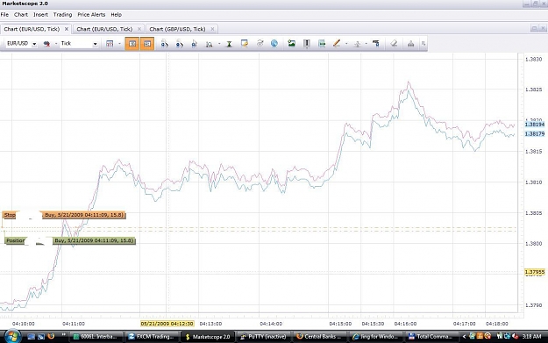Click the second blue zoom icon
548x343 pixels.
coord(179,44)
